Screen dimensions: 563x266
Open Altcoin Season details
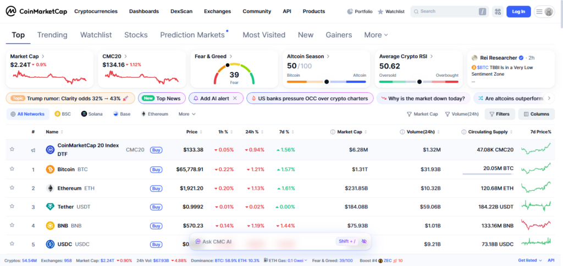point(329,56)
